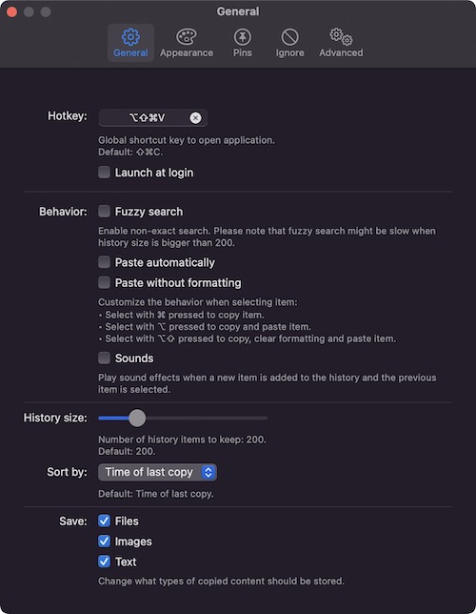Open the Ignore prohibition icon
The height and width of the screenshot is (614, 476).
(x=289, y=37)
